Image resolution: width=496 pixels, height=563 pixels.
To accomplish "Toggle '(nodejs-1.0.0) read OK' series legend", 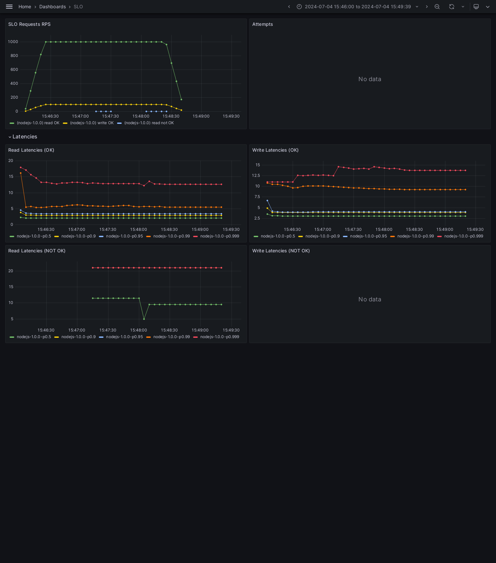I will (x=38, y=123).
